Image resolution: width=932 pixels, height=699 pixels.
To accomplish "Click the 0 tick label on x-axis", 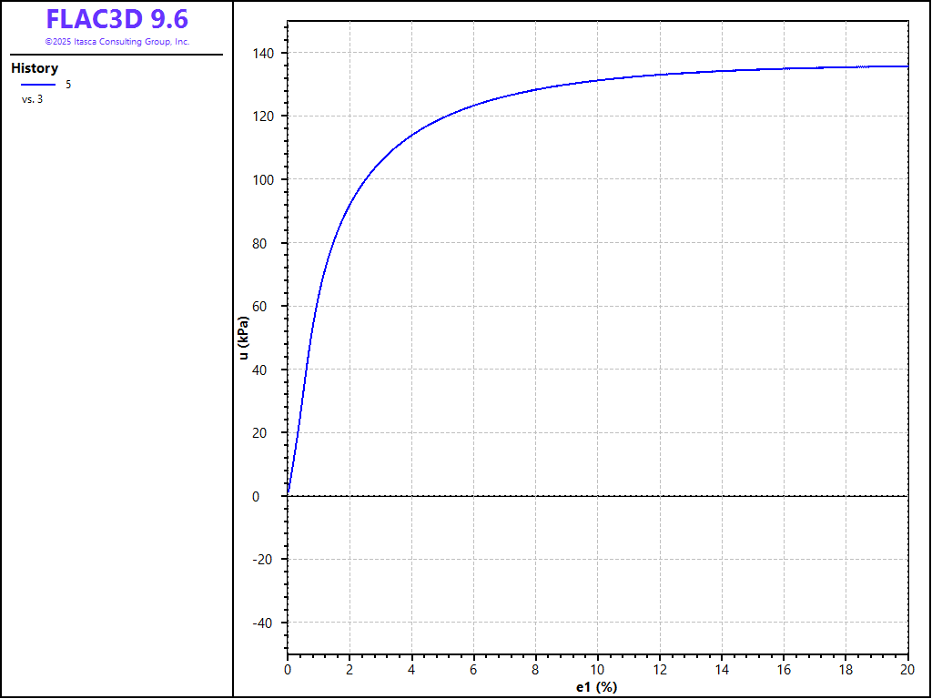I will click(288, 669).
